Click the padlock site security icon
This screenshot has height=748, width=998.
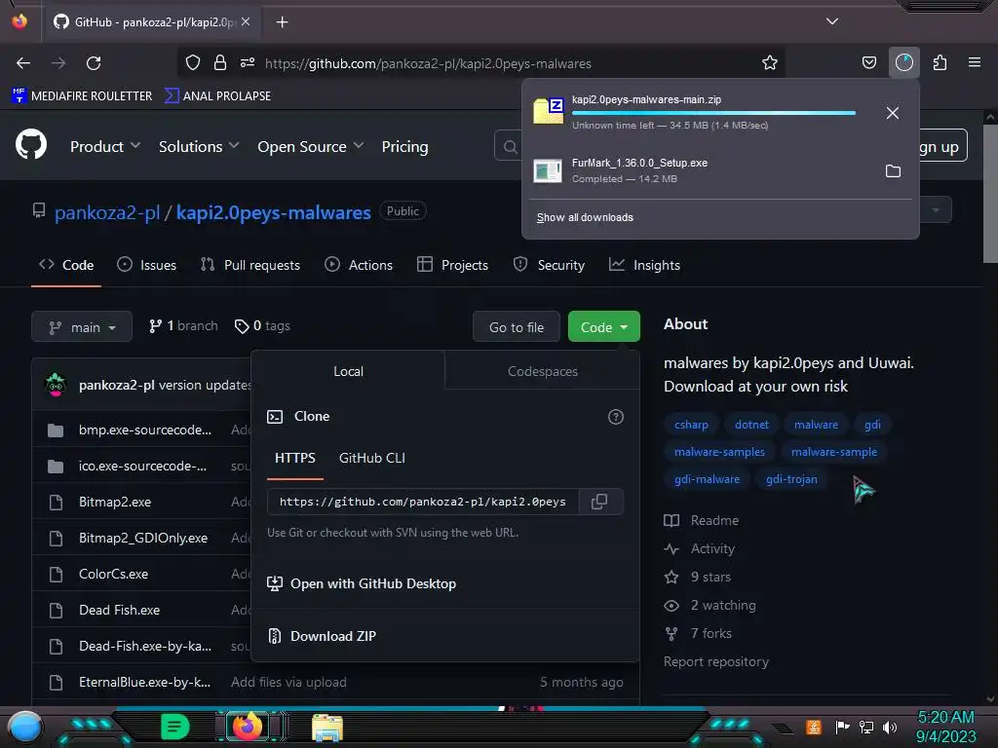220,62
